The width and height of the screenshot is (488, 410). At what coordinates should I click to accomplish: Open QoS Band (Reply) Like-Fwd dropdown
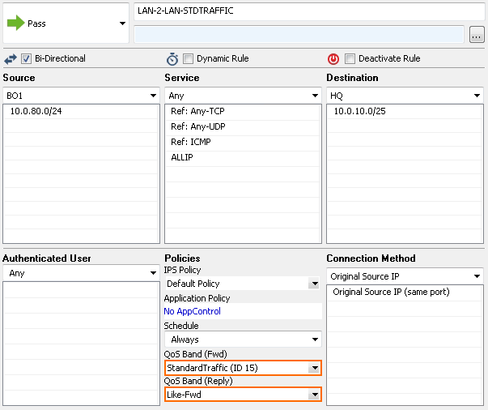(243, 395)
